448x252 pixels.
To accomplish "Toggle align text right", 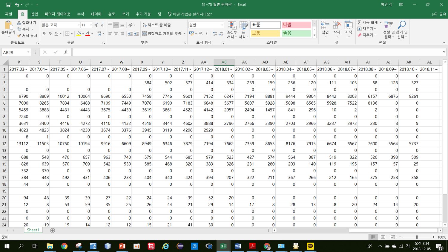I will (x=122, y=33).
